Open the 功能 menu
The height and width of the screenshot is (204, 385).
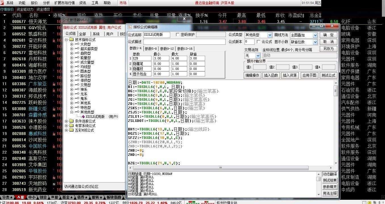[x=22, y=3]
